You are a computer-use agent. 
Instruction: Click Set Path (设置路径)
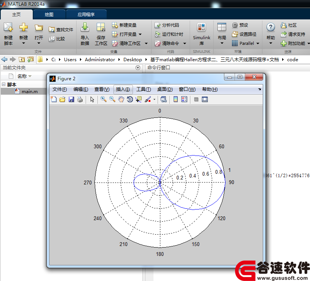coord(244,34)
